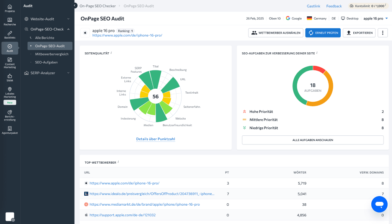The width and height of the screenshot is (392, 224).
Task: Click Apple favicon beside keyword apple 16 pro
Action: tap(85, 33)
